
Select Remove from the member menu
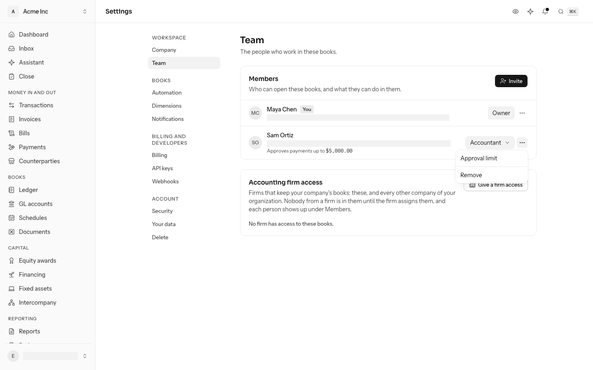coord(492,175)
